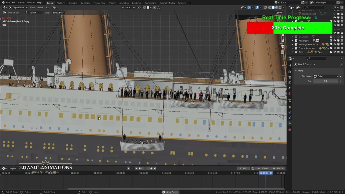The width and height of the screenshot is (345, 194).
Task: Toggle camera view gizmo in viewport
Action: click(x=282, y=46)
